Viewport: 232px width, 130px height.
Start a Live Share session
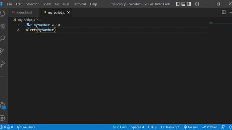[x=26, y=127]
